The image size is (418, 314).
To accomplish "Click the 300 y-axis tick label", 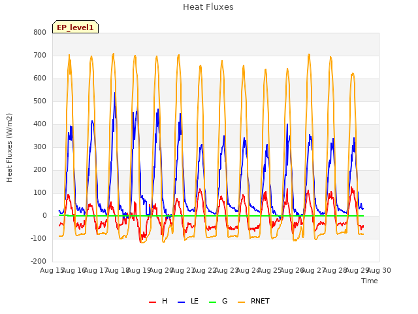I will [40, 147].
